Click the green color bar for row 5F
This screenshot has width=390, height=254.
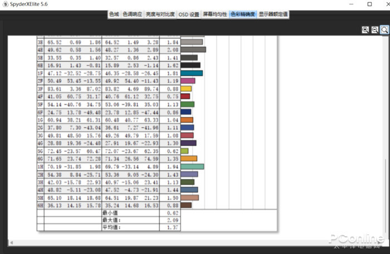pos(188,104)
